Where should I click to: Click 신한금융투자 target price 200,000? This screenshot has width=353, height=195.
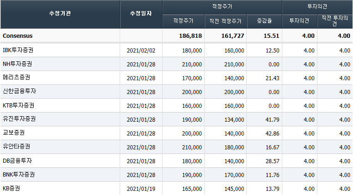pos(192,92)
